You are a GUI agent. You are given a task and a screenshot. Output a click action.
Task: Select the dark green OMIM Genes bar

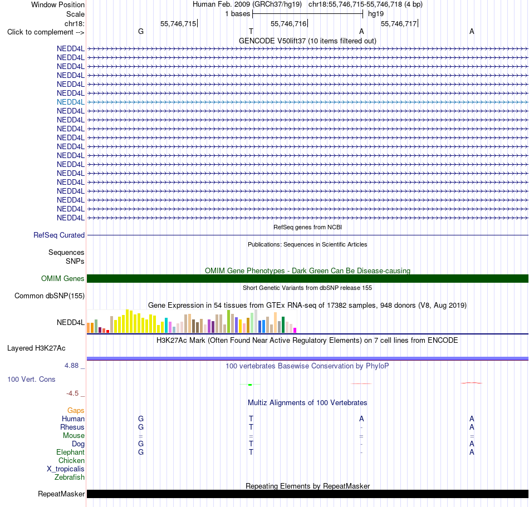(307, 278)
